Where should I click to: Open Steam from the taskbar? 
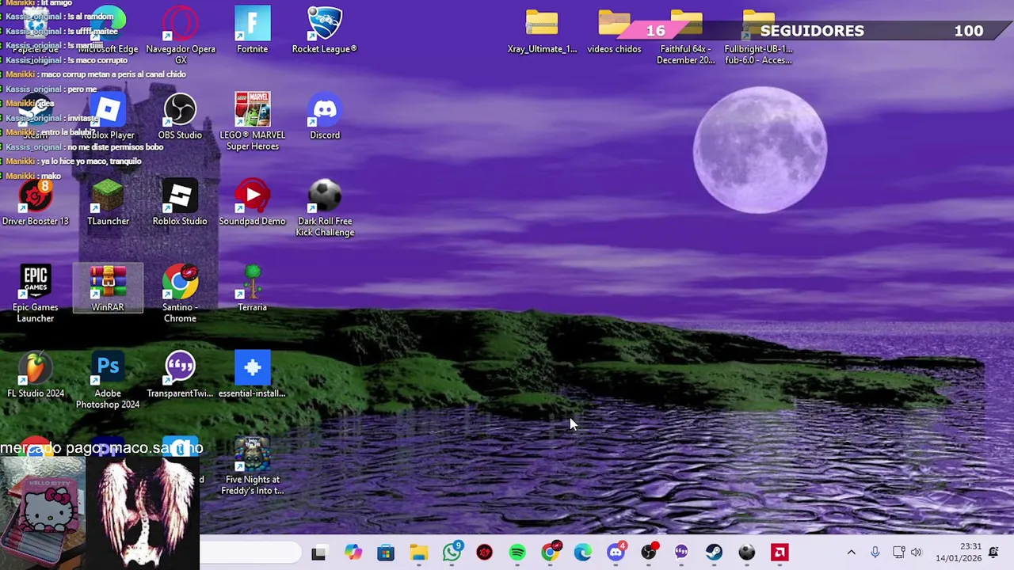point(715,553)
